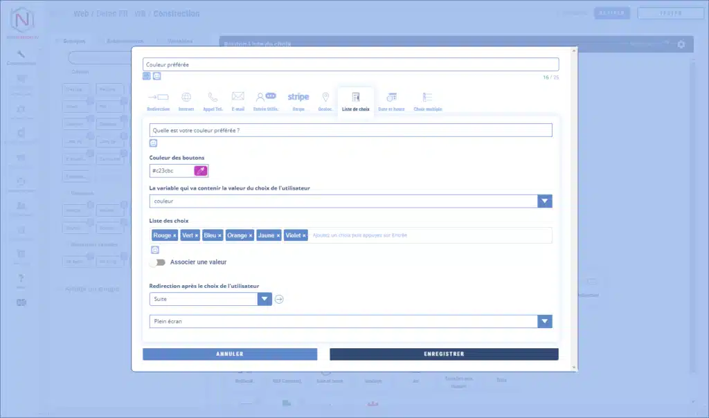Expand the Suite redirection dropdown

pos(264,299)
